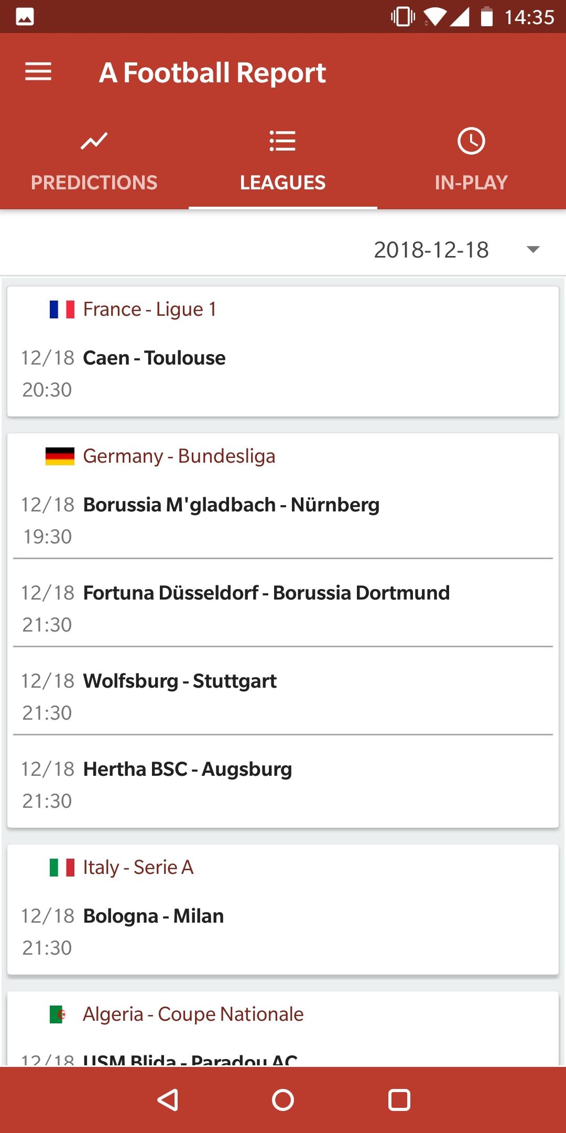Open the Algeria - Coupe Nationale league
566x1133 pixels.
coord(193,1014)
